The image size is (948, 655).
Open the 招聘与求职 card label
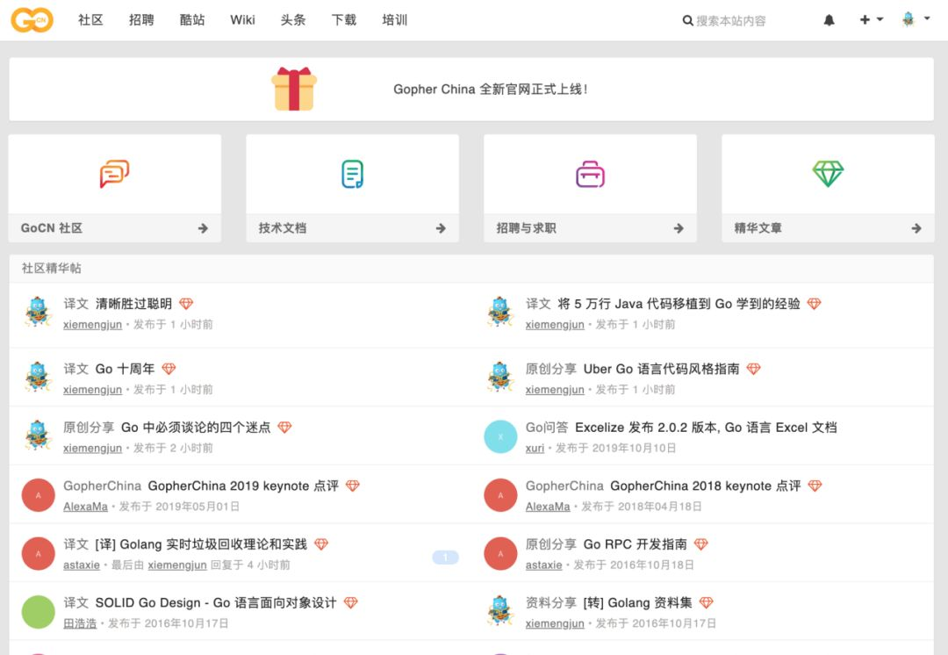[526, 228]
